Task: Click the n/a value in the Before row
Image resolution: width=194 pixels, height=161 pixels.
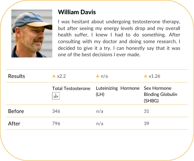Action: click(x=100, y=111)
